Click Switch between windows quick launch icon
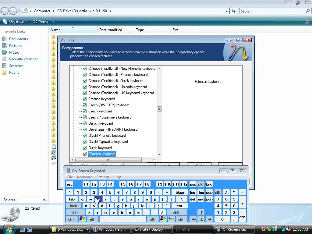 pos(29,229)
